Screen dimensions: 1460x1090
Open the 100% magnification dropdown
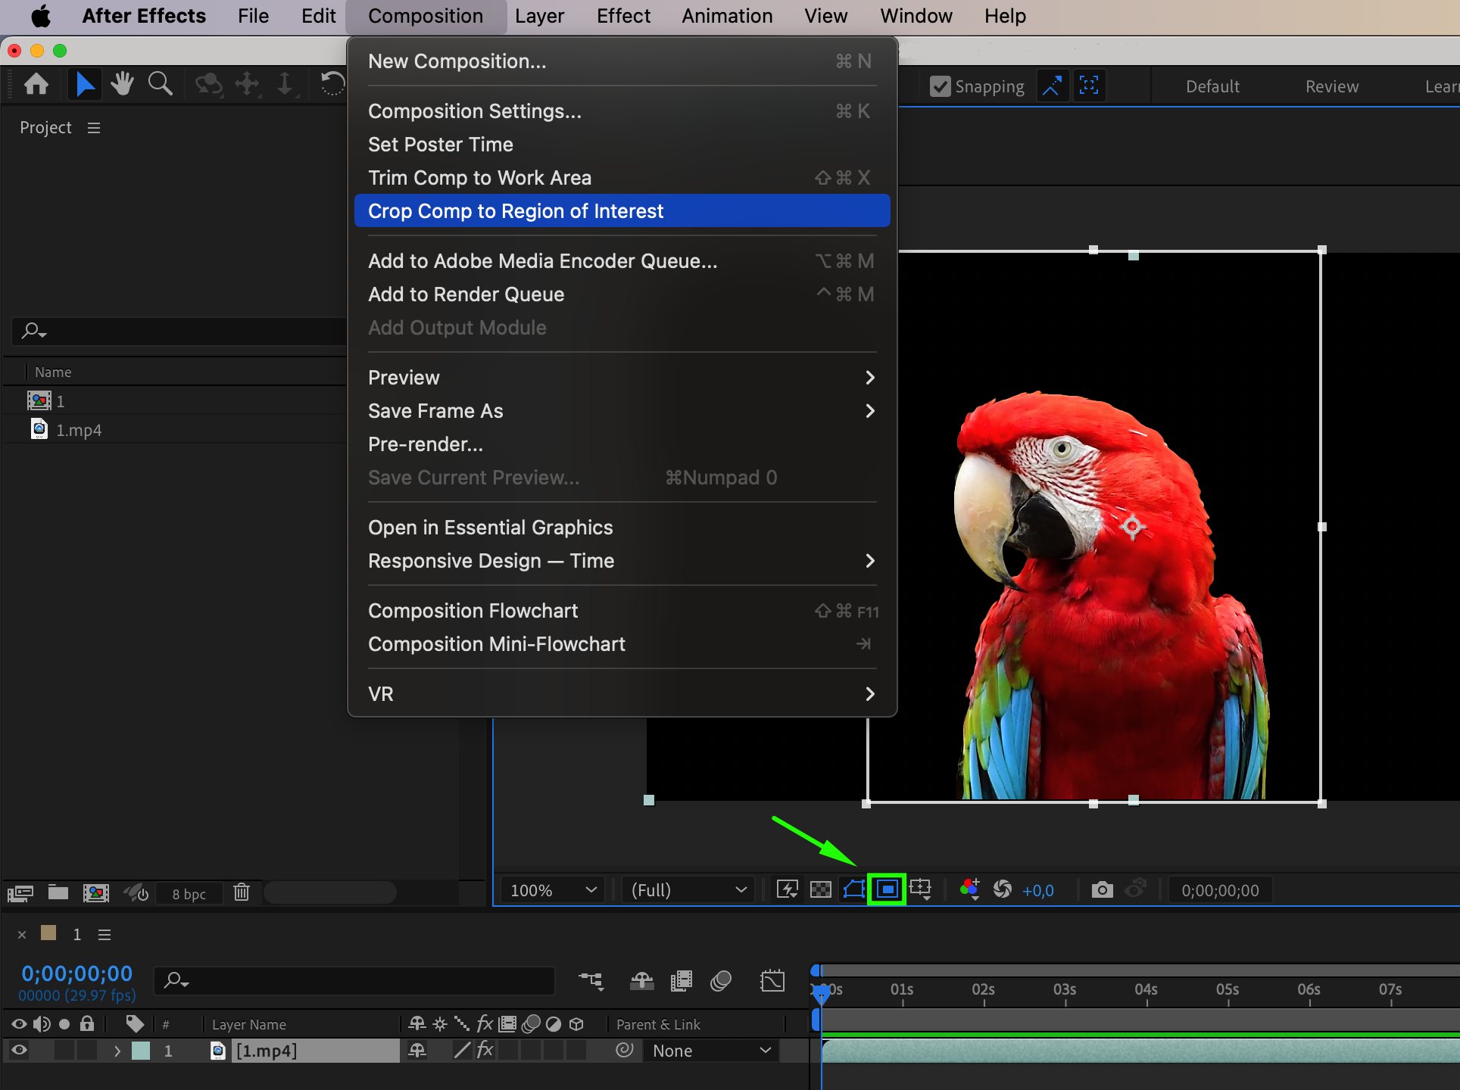[553, 890]
